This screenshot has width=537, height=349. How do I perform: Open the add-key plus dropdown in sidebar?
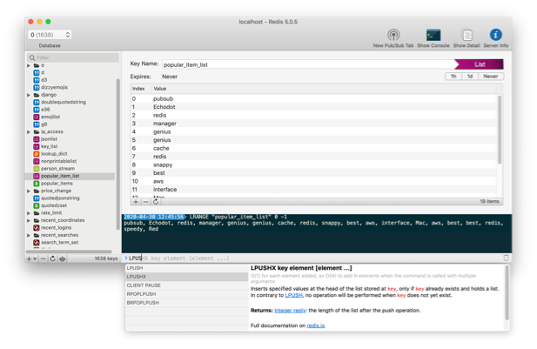(x=31, y=258)
